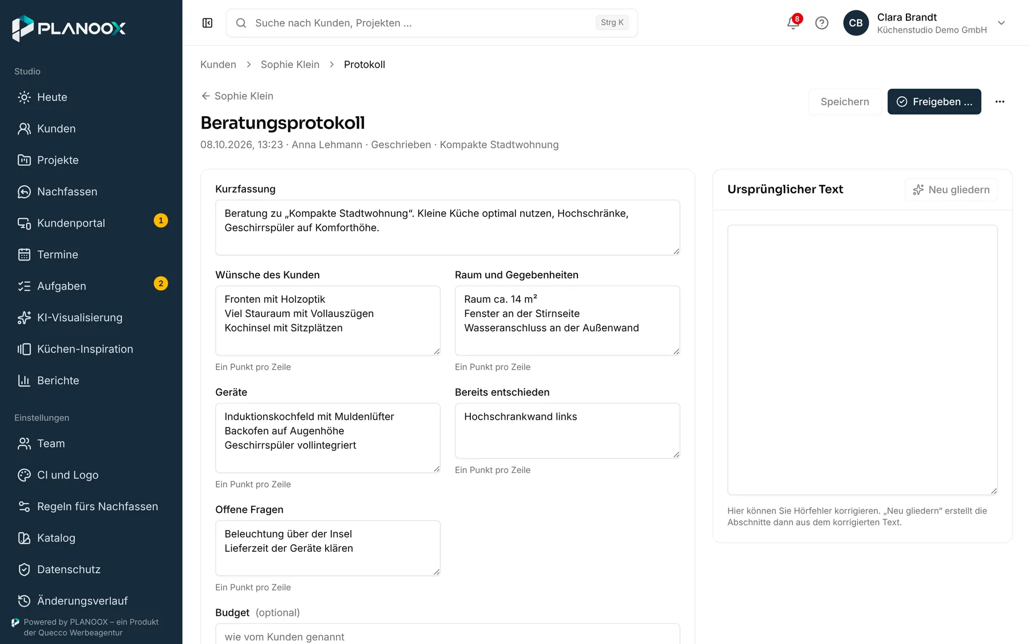Click Neu gliedern button
Viewport: 1030px width, 644px height.
point(951,189)
